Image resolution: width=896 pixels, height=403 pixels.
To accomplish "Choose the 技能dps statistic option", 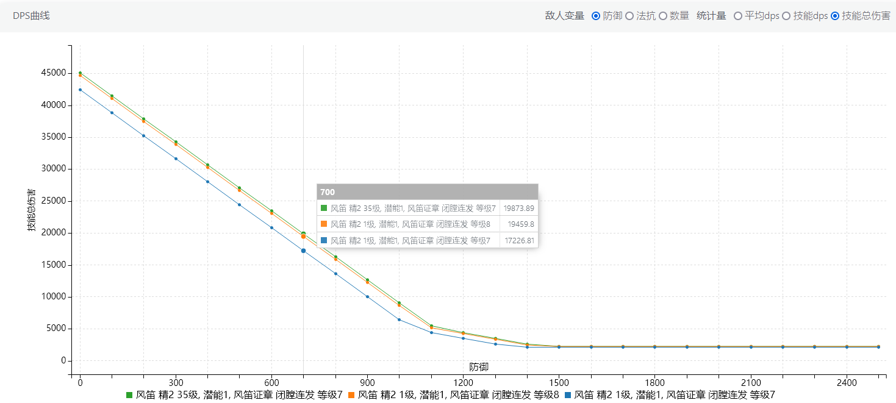I will [786, 16].
